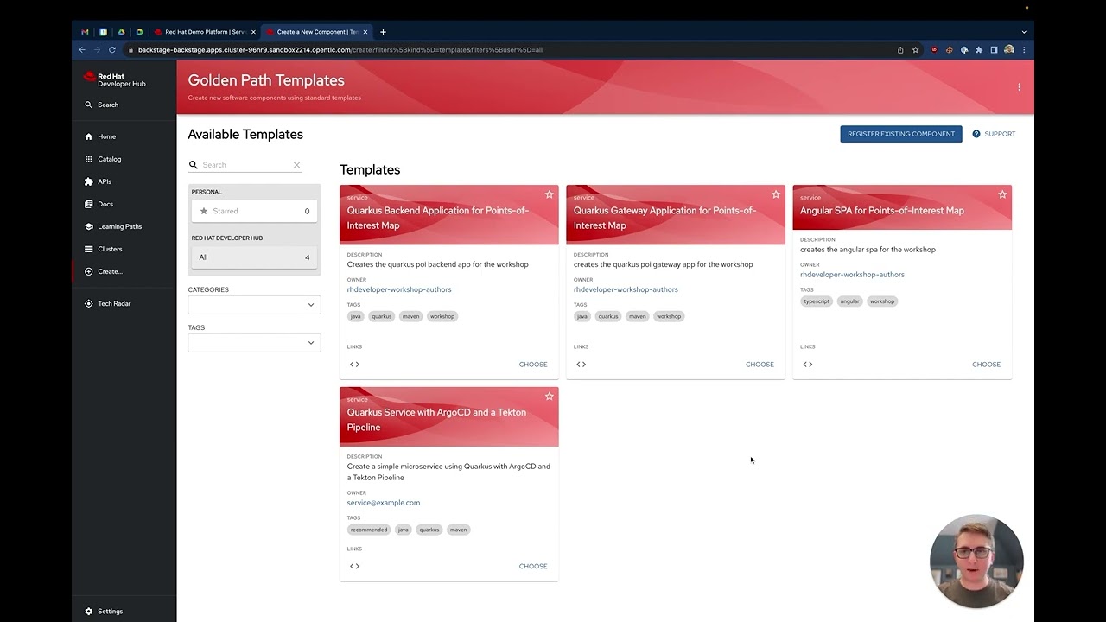Click the Support text link
Viewport: 1106px width, 622px height.
[x=1000, y=134]
